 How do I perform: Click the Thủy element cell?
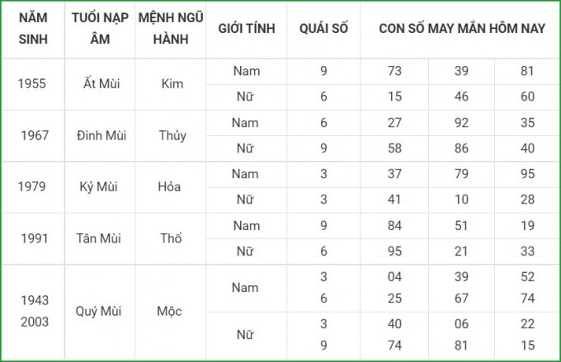pos(172,135)
